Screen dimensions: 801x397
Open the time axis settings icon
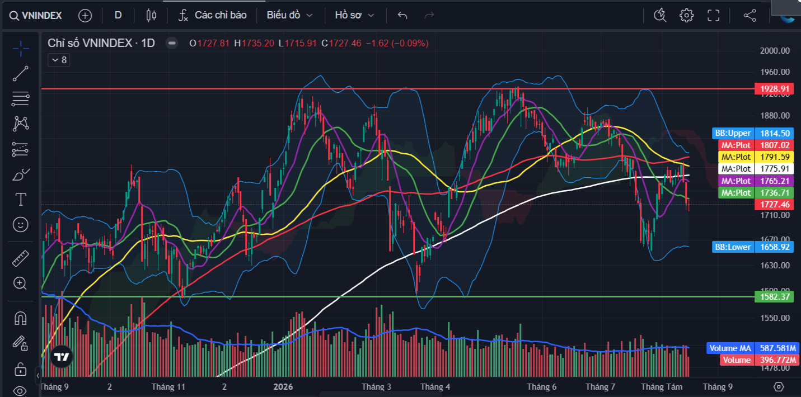[778, 386]
